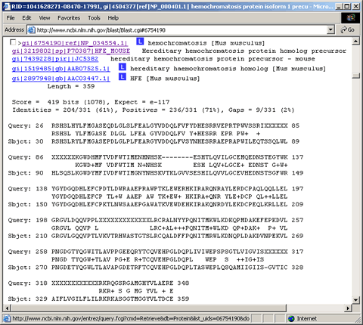Screen dimensions: 363x325
Task: Open the View menu
Action: pos(45,18)
